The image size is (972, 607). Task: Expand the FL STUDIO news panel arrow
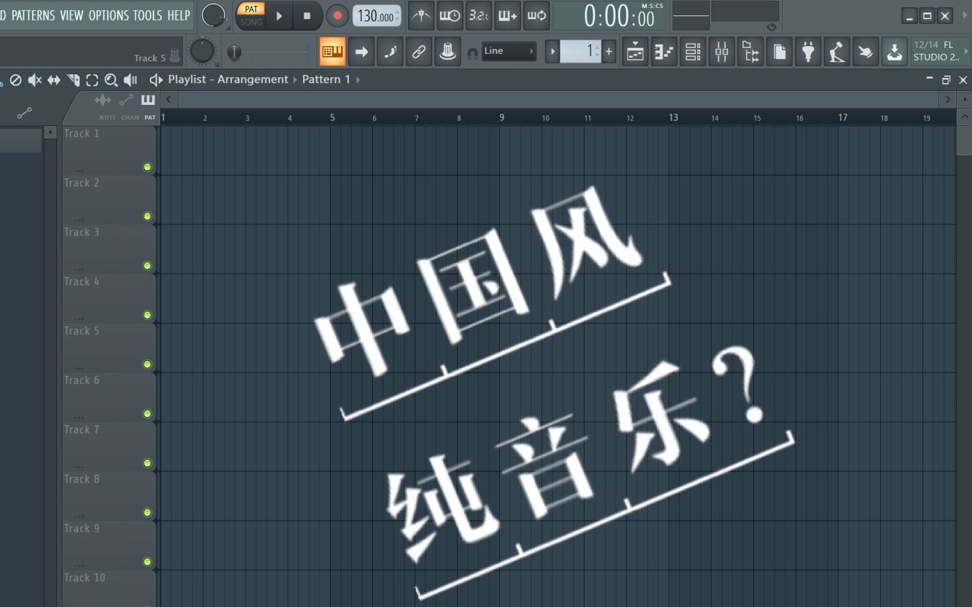966,52
